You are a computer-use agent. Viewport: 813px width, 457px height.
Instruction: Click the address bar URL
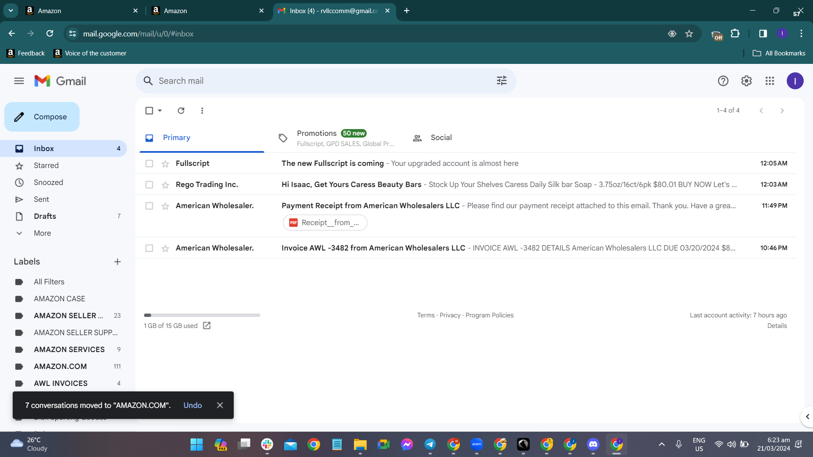pos(138,33)
